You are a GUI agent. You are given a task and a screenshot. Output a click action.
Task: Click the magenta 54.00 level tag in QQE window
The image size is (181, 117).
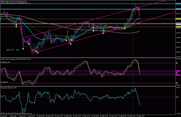coord(178,71)
